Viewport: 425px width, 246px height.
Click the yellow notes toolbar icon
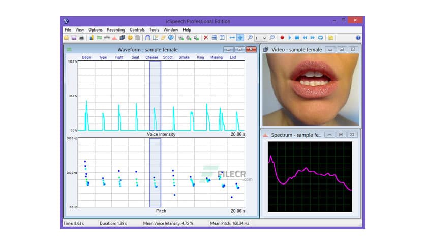pos(163,38)
